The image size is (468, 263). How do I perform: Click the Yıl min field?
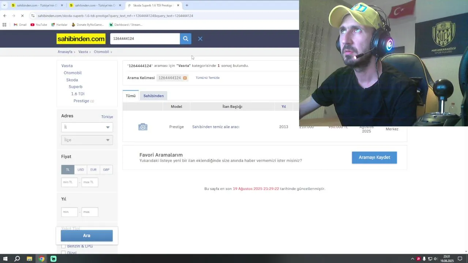coord(69,212)
